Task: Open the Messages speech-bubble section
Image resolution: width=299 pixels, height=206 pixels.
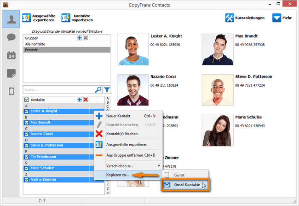Action: (x=11, y=37)
